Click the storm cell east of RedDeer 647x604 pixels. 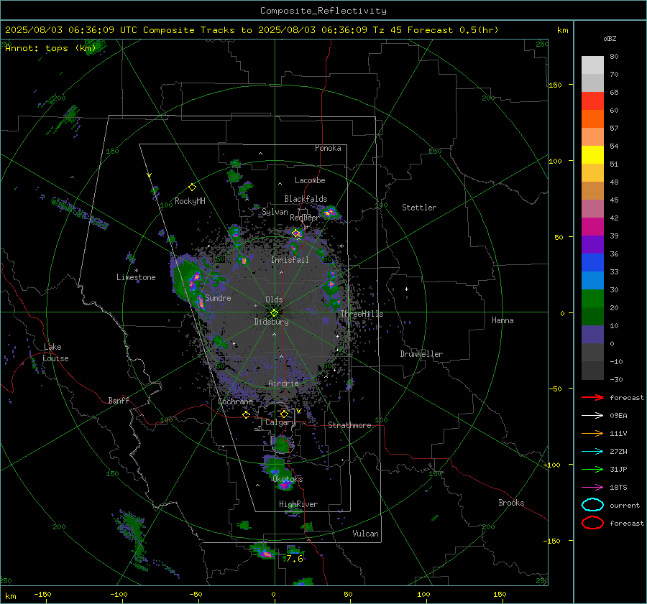pyautogui.click(x=330, y=213)
